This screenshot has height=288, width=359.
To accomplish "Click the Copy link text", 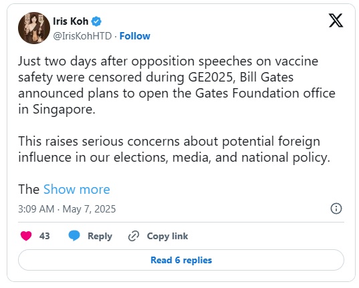I will (x=167, y=236).
